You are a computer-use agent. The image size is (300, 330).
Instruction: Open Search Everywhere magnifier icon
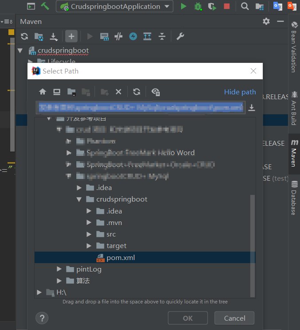click(245, 6)
